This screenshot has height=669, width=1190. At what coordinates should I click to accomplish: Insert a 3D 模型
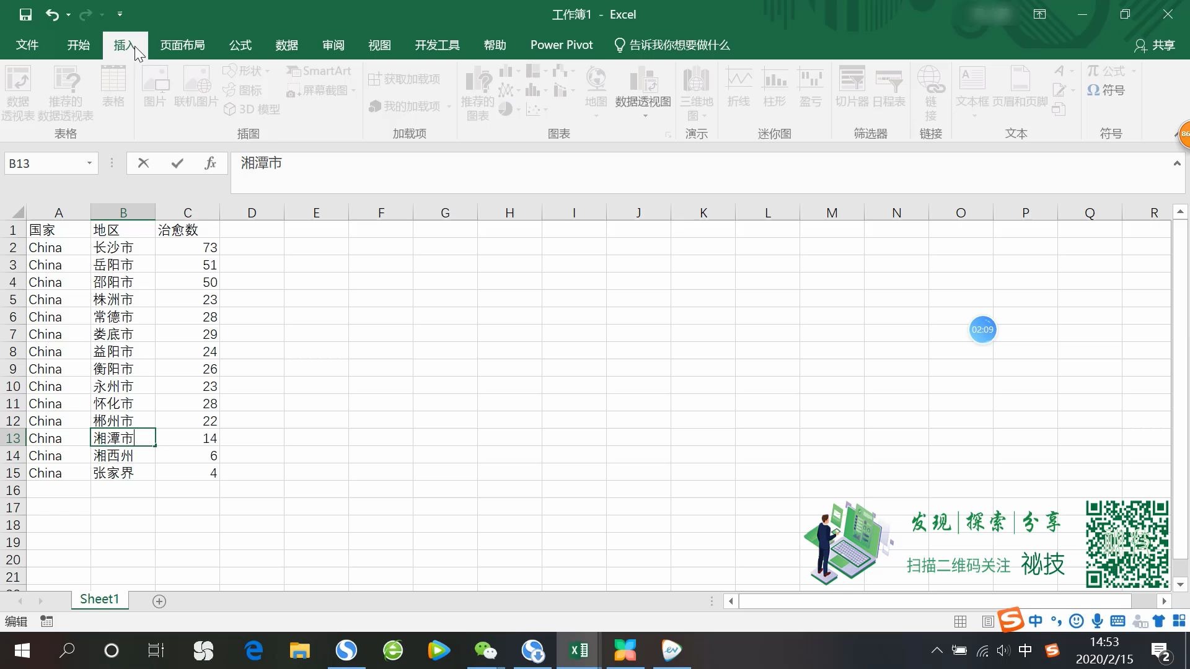point(252,109)
